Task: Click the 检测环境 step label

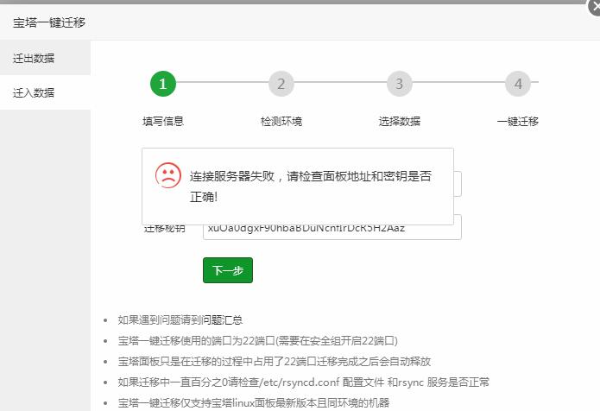Action: click(x=281, y=121)
